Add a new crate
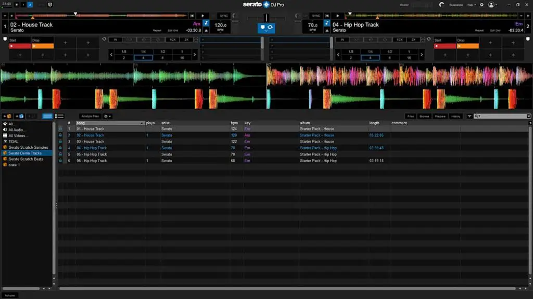This screenshot has width=533, height=299. pos(7,116)
